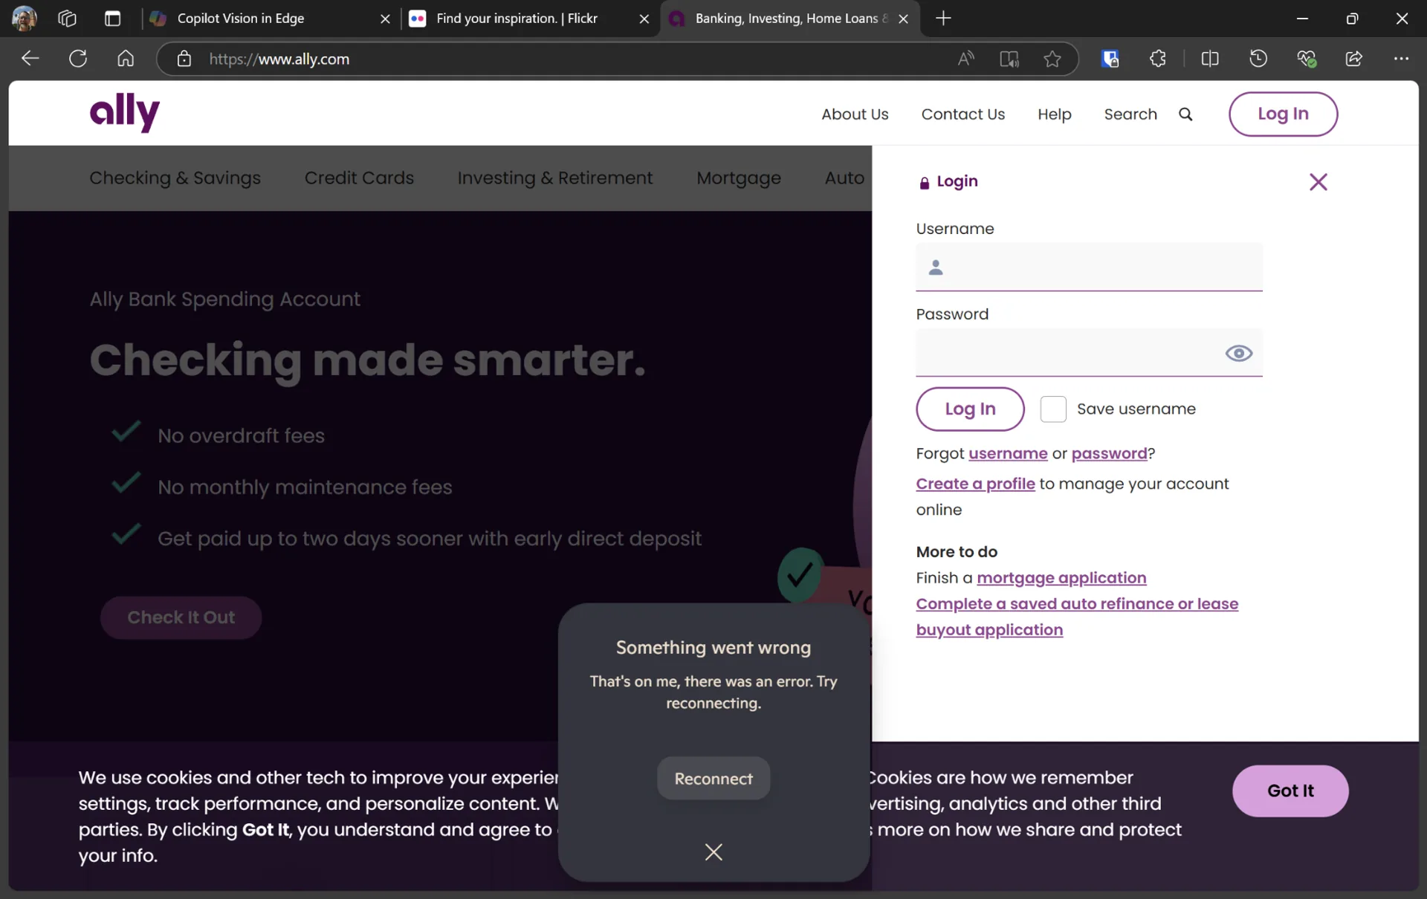Close the Banking, Investing, Home Loans tab
This screenshot has width=1427, height=899.
click(903, 19)
